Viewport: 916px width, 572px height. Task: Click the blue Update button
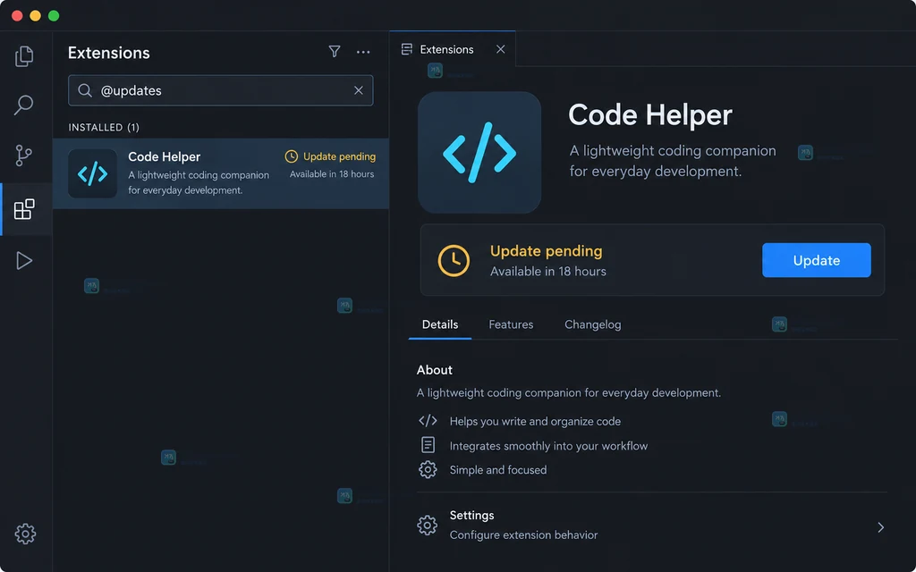(x=817, y=260)
